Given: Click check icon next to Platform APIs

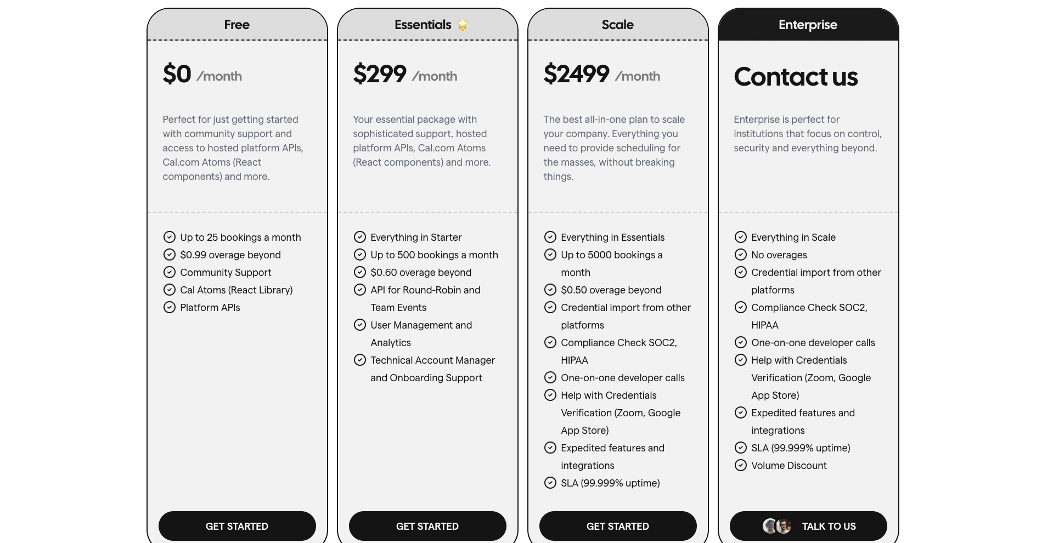Looking at the screenshot, I should [170, 307].
